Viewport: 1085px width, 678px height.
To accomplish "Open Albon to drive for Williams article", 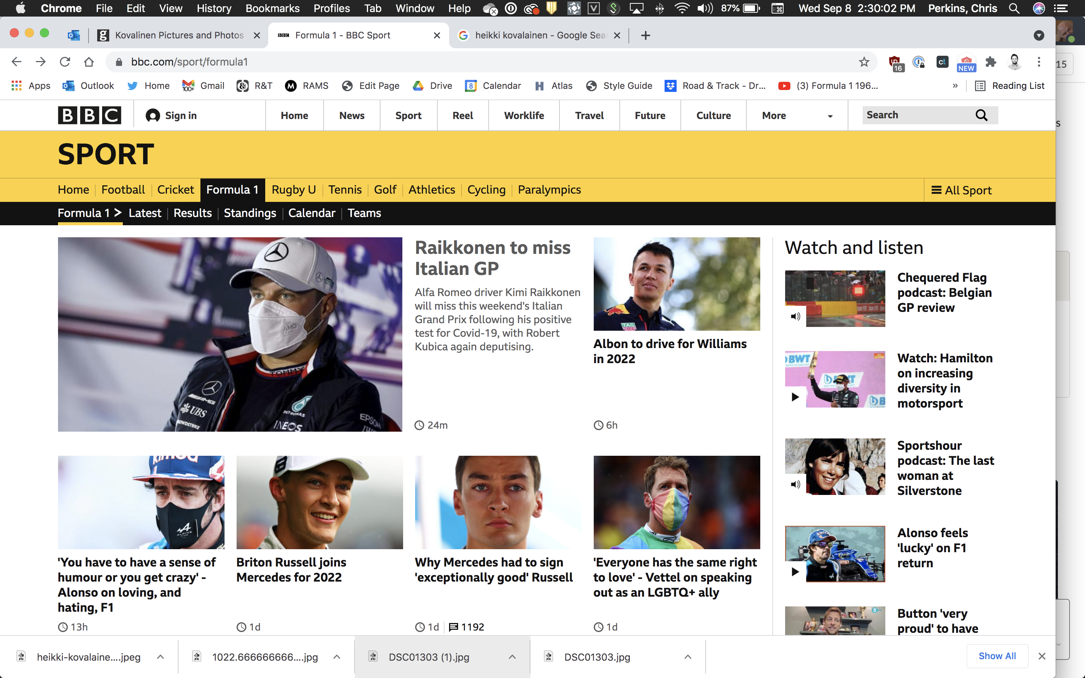I will pyautogui.click(x=670, y=351).
